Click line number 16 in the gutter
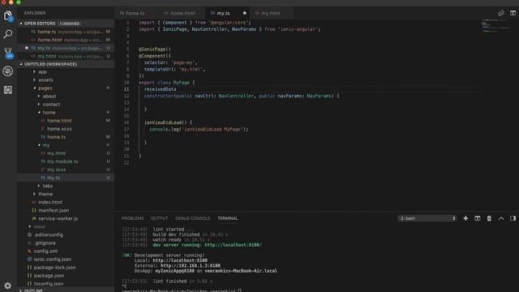 pos(127,122)
